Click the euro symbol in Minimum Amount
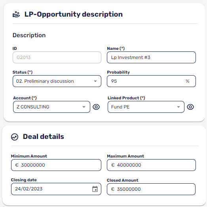 (17, 165)
